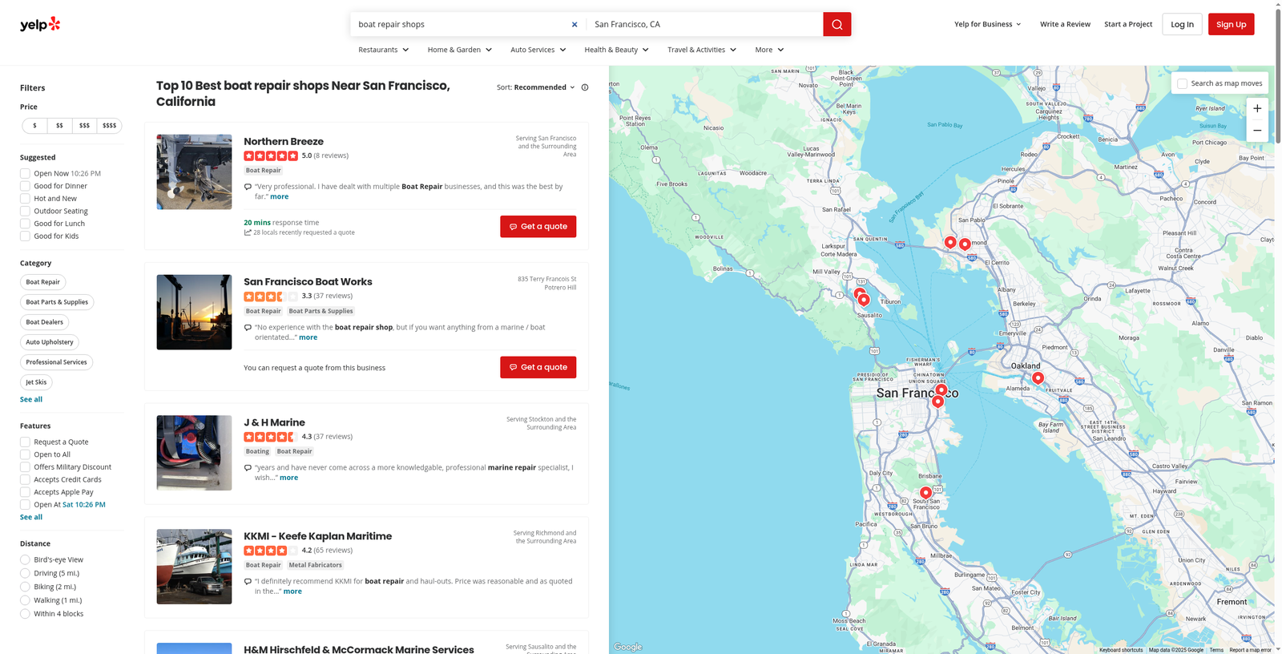This screenshot has width=1282, height=654.
Task: Click the Log In button
Action: pyautogui.click(x=1182, y=24)
